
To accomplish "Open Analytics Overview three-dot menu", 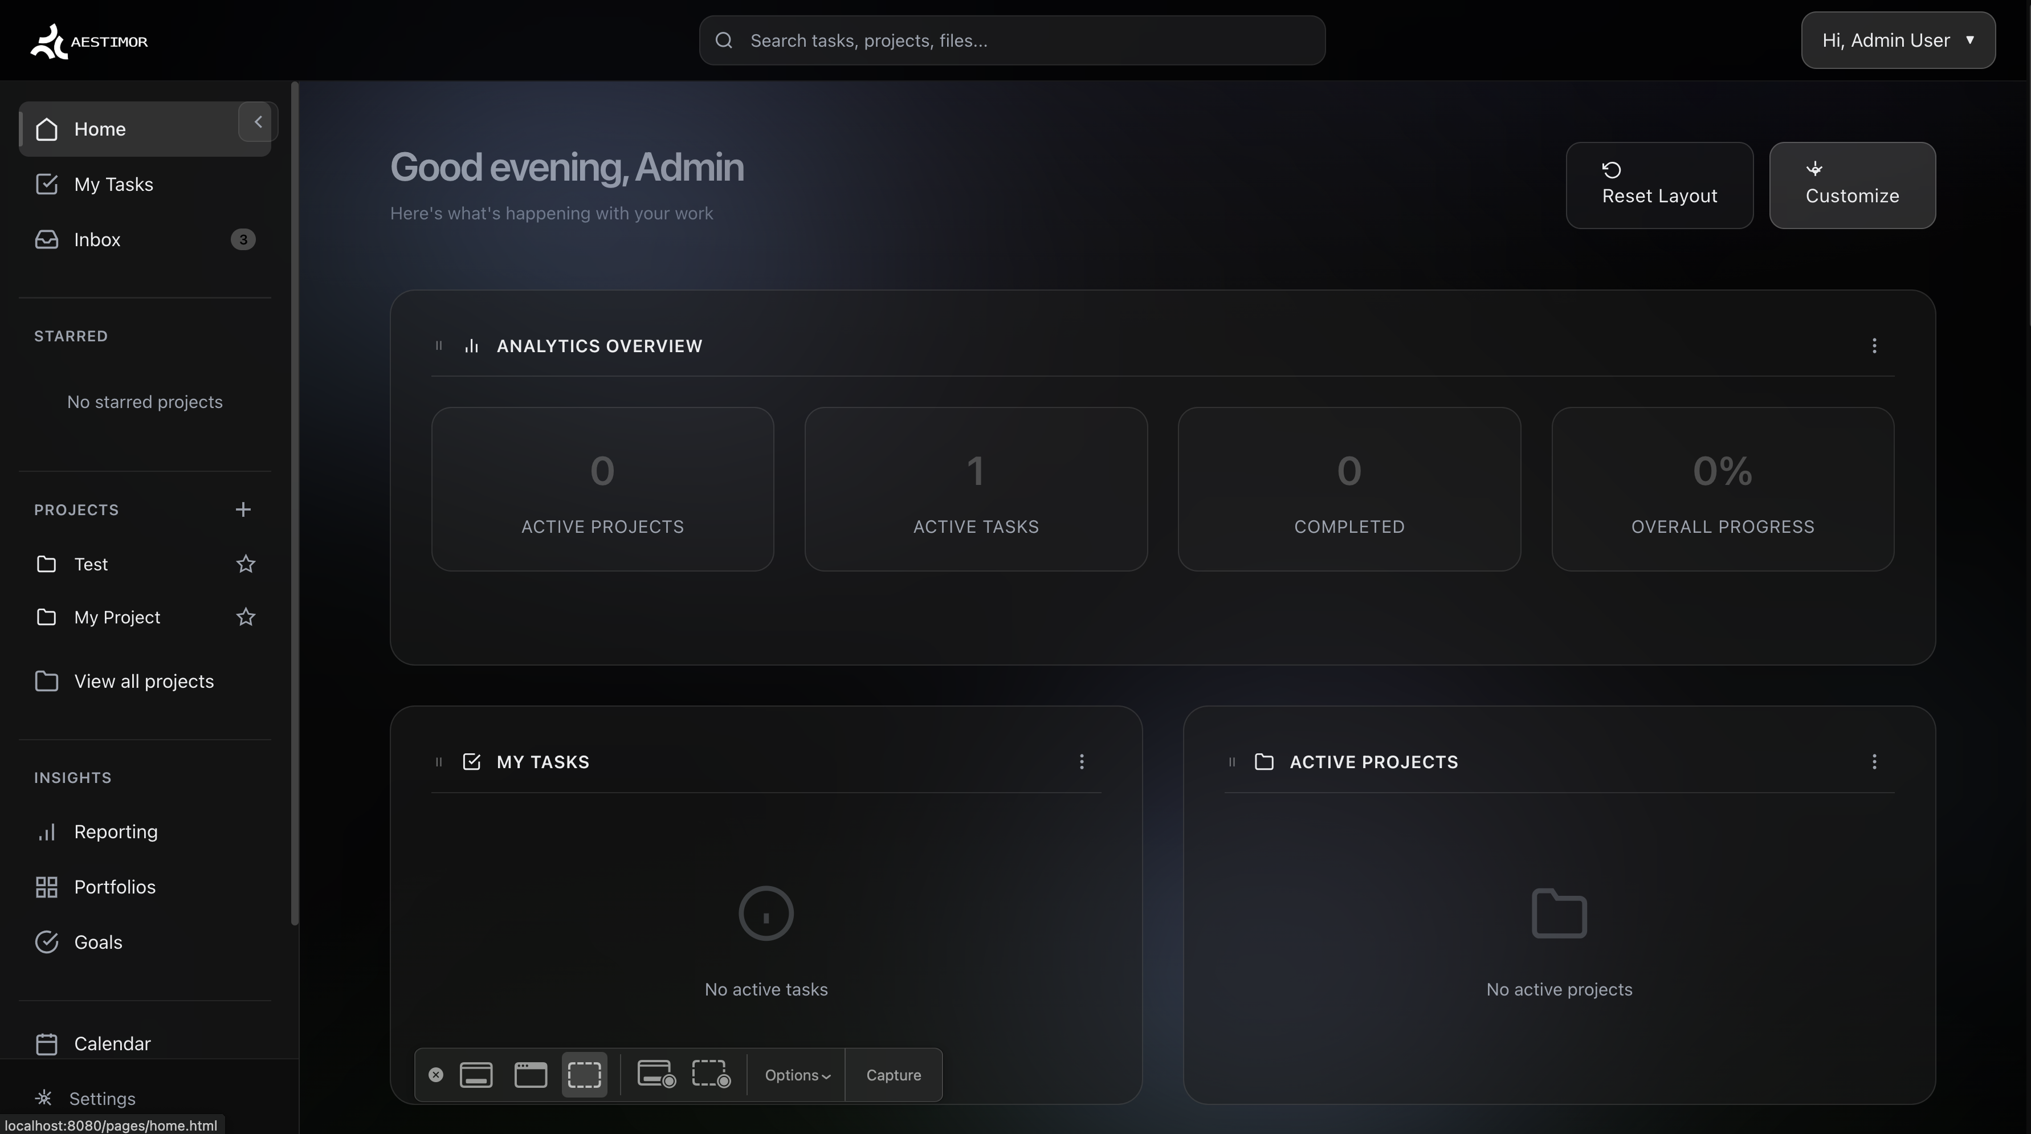I will [1874, 346].
